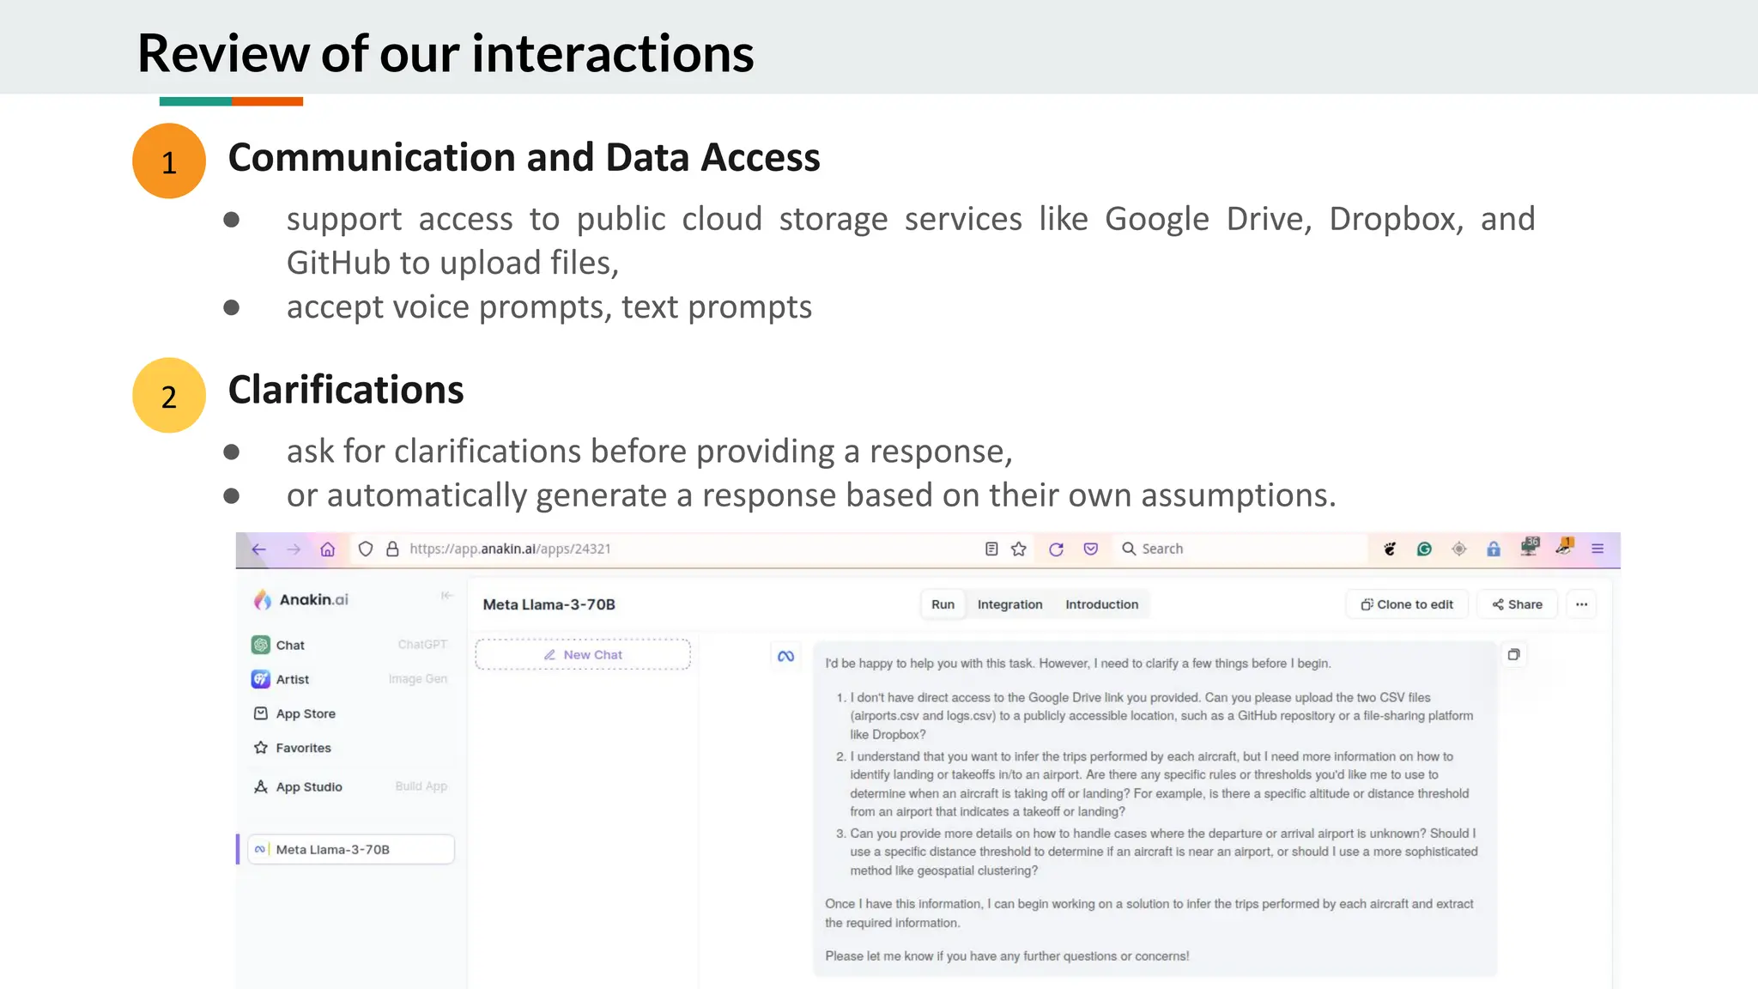
Task: Open the monitor extension with badge
Action: pos(1530,547)
